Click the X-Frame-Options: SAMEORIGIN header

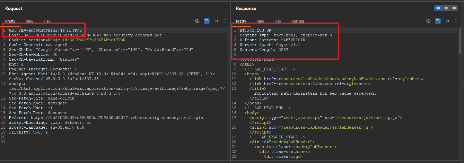pyautogui.click(x=272, y=40)
